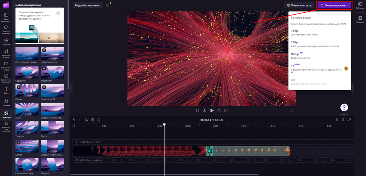Expand the chevron below help button
This screenshot has height=176, width=366.
pyautogui.click(x=344, y=114)
